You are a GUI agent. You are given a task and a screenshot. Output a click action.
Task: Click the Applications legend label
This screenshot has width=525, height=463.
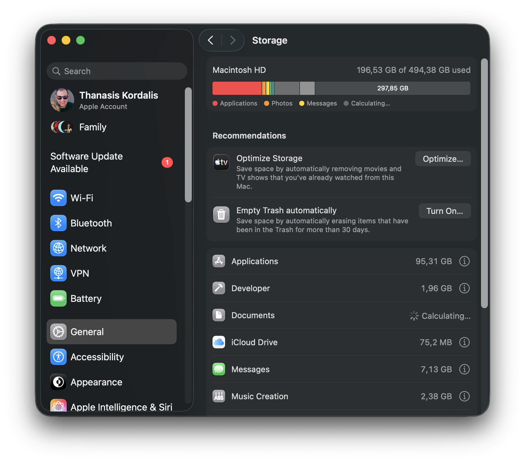coord(239,103)
